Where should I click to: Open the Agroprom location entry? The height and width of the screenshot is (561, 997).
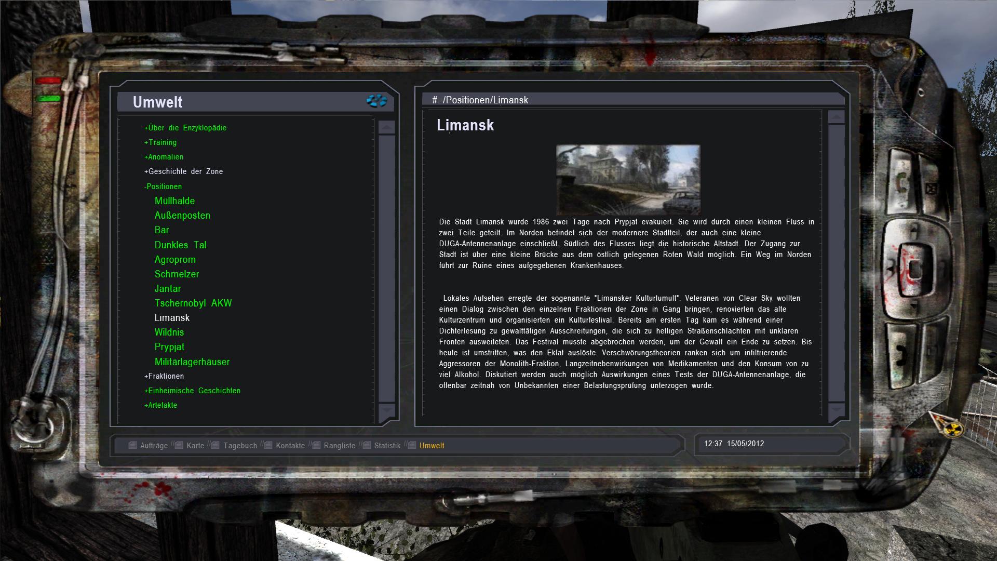click(x=175, y=260)
